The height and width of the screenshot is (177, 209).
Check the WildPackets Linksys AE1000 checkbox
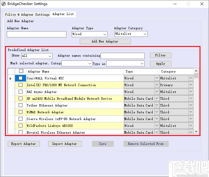[20, 126]
